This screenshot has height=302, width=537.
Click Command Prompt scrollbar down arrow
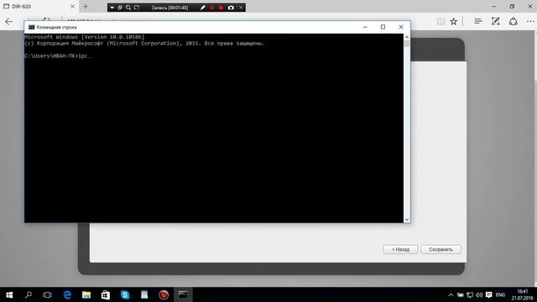(x=407, y=220)
